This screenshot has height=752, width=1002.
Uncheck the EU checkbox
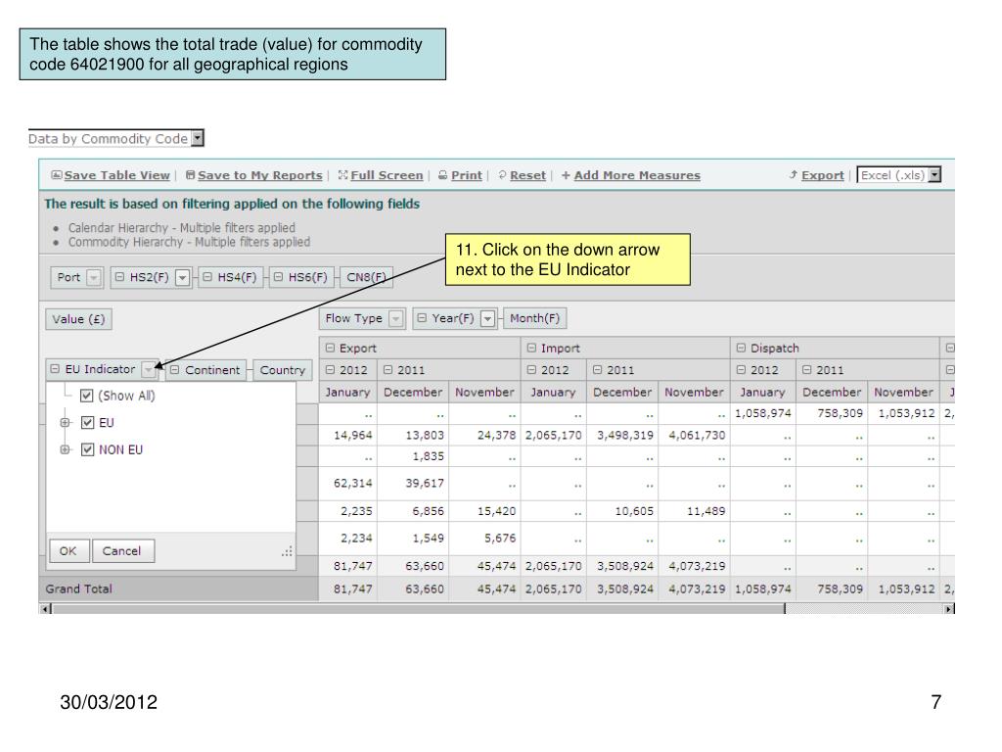tap(87, 423)
